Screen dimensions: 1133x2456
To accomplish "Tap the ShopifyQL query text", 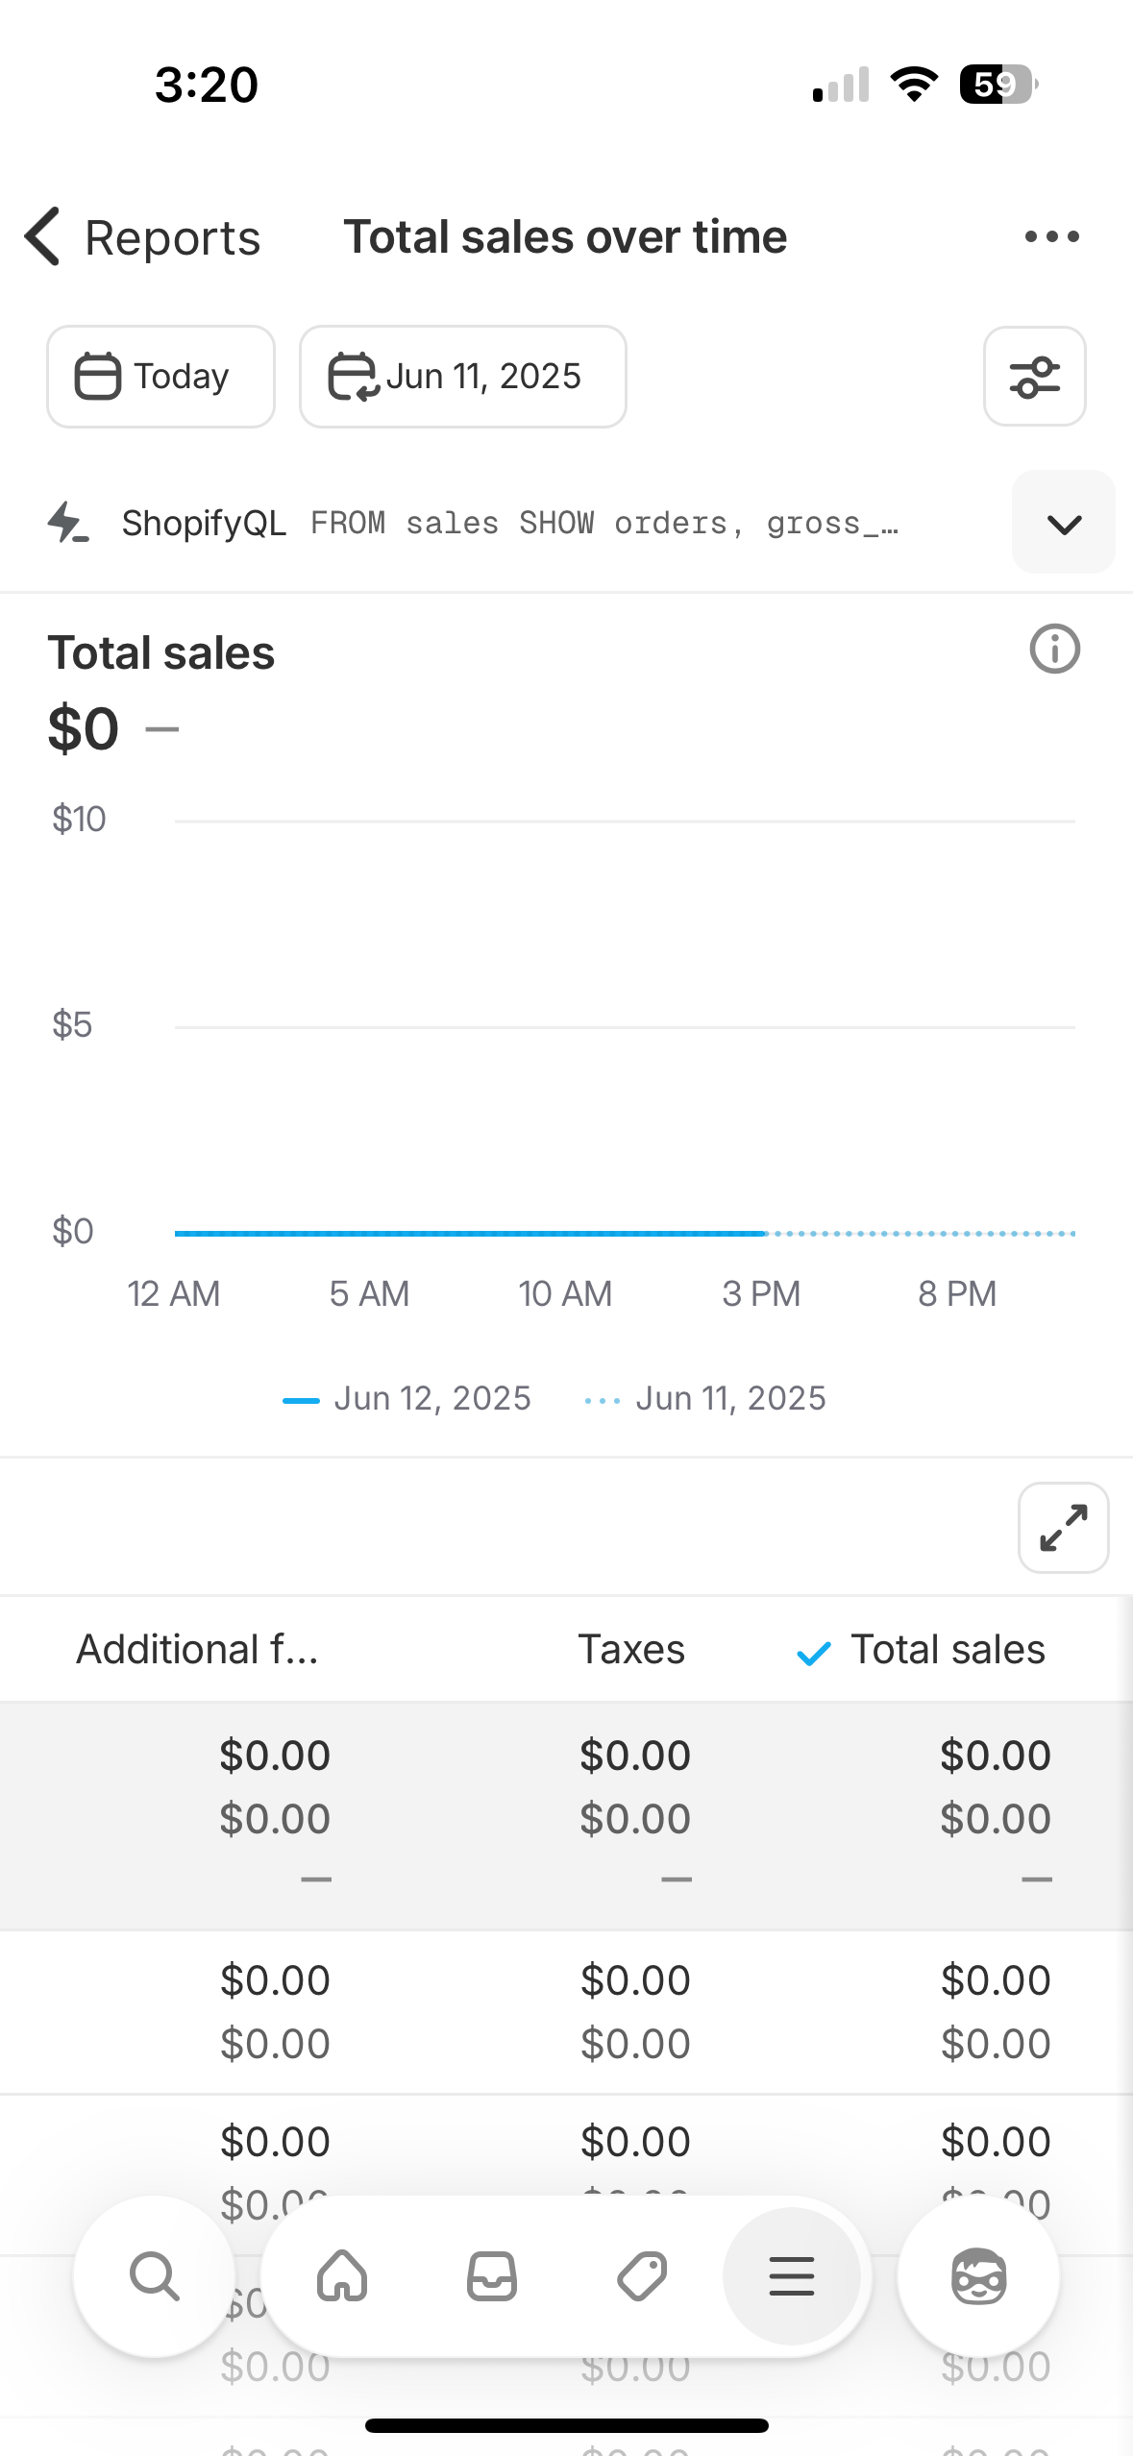I will (x=605, y=524).
